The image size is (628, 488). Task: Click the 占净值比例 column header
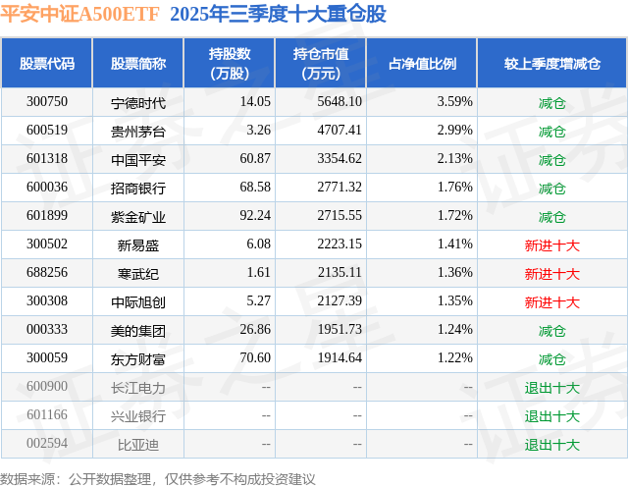[x=422, y=63]
